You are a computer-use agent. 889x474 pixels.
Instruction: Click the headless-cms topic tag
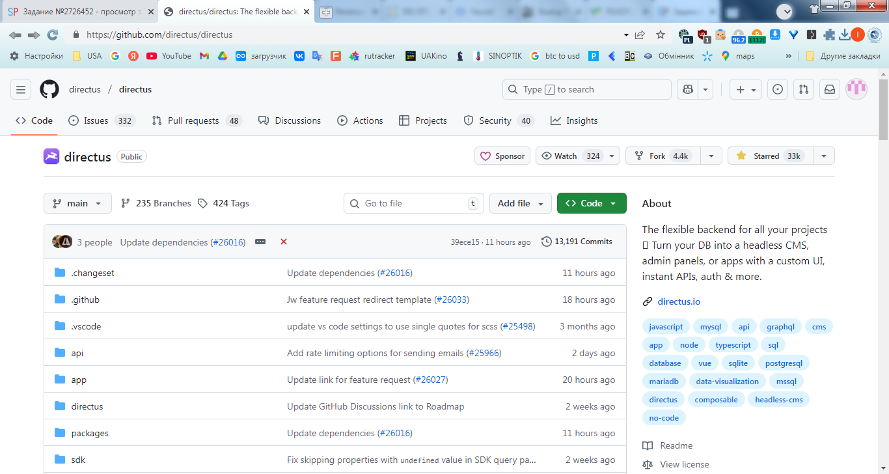coord(779,400)
